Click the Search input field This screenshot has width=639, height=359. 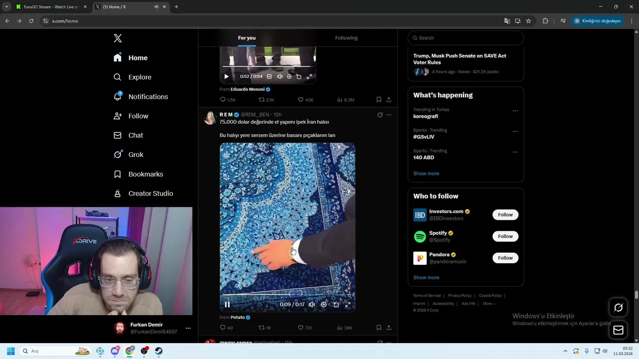(466, 38)
